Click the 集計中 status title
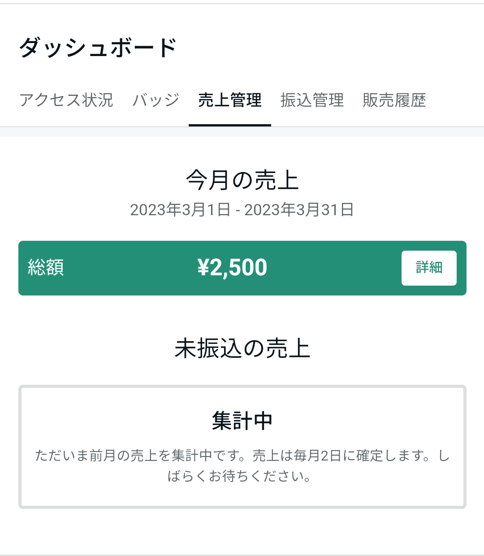The image size is (484, 556). coord(242,421)
